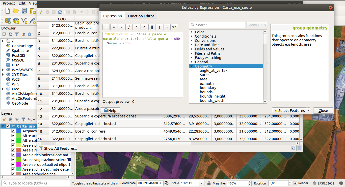The image size is (345, 187).
Task: Switch to the Function Editor tab
Action: click(x=141, y=16)
